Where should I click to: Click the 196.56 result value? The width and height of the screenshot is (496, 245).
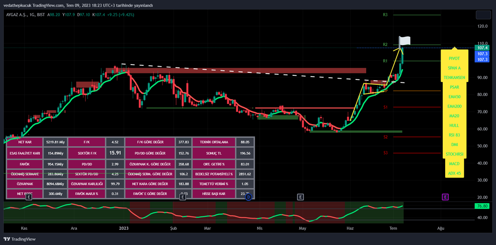[x=245, y=153]
